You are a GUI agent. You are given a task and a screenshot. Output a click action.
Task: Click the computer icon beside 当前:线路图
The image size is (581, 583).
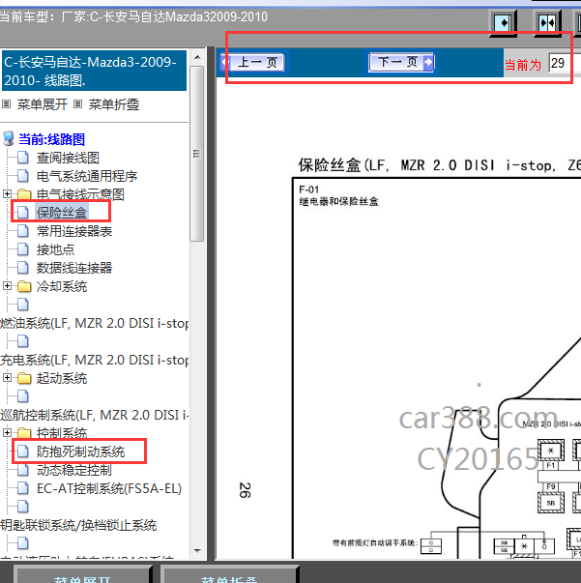pos(8,138)
